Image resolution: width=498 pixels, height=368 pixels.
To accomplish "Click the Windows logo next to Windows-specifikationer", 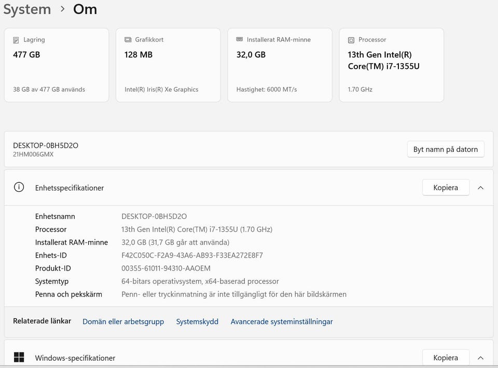I will [19, 357].
